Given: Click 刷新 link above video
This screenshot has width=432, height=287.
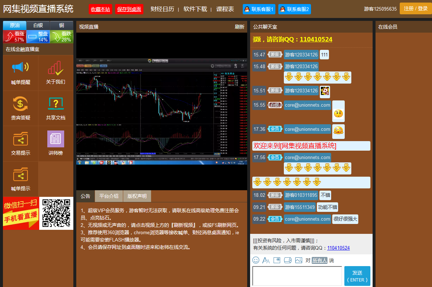Looking at the screenshot, I should point(239,27).
